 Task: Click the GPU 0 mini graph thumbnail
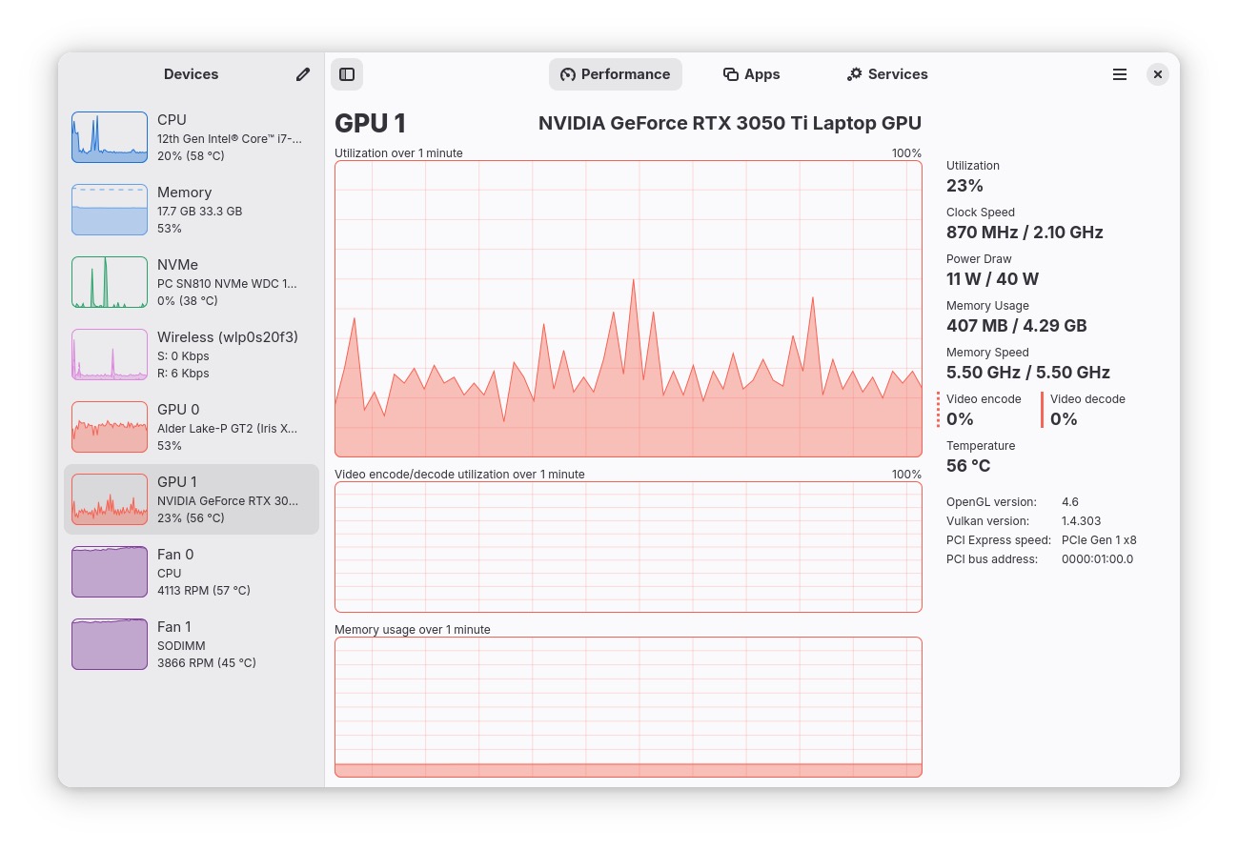pyautogui.click(x=110, y=427)
